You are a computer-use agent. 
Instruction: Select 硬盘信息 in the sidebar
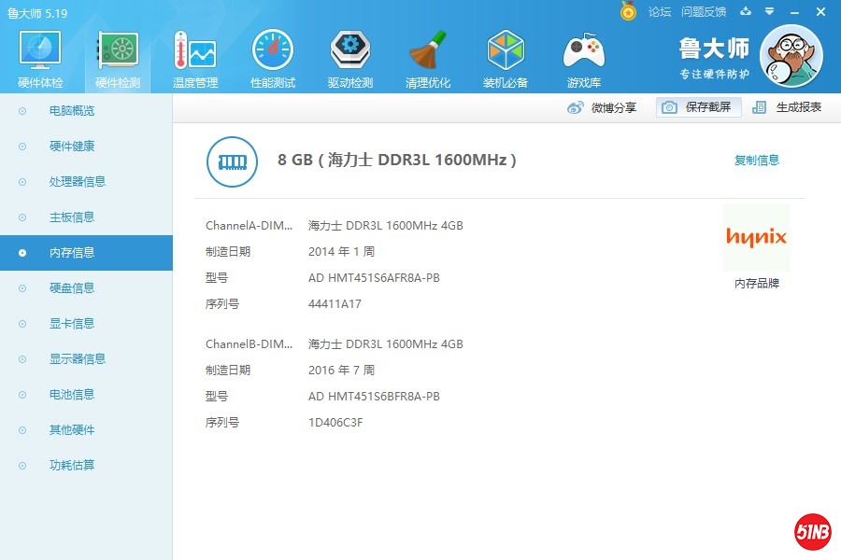click(72, 288)
